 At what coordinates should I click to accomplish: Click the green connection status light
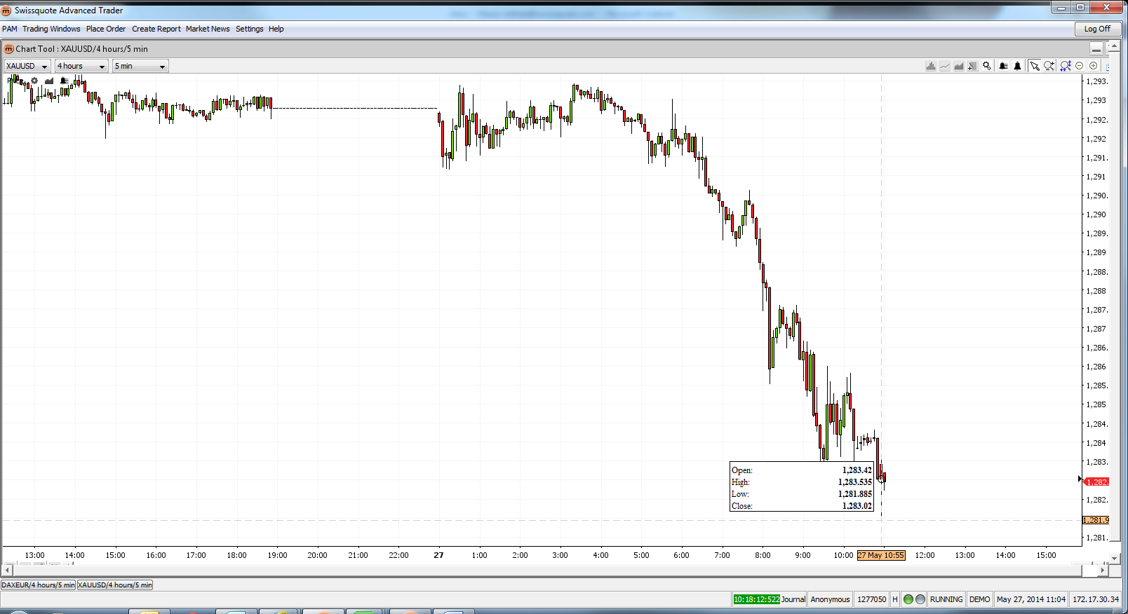(908, 599)
